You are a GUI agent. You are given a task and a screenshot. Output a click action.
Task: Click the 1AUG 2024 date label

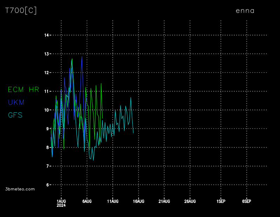(61, 203)
